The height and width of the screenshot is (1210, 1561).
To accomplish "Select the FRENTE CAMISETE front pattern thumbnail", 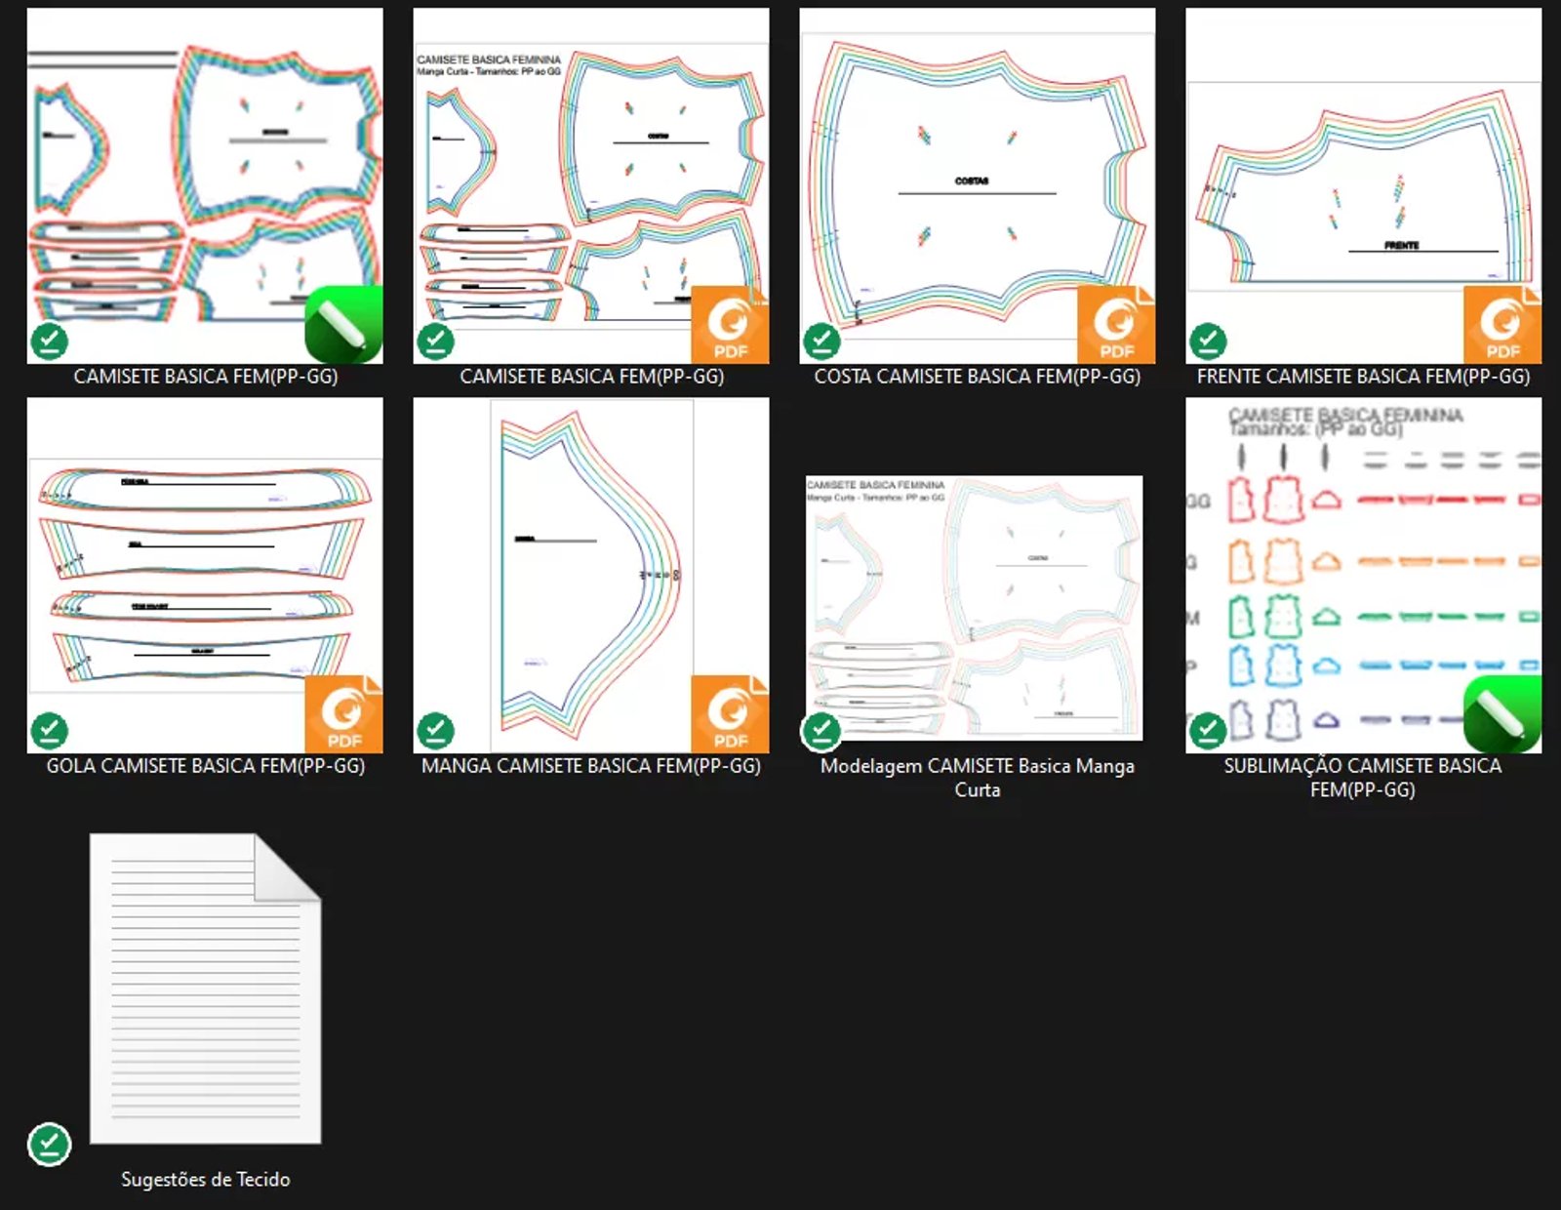I will click(x=1363, y=185).
